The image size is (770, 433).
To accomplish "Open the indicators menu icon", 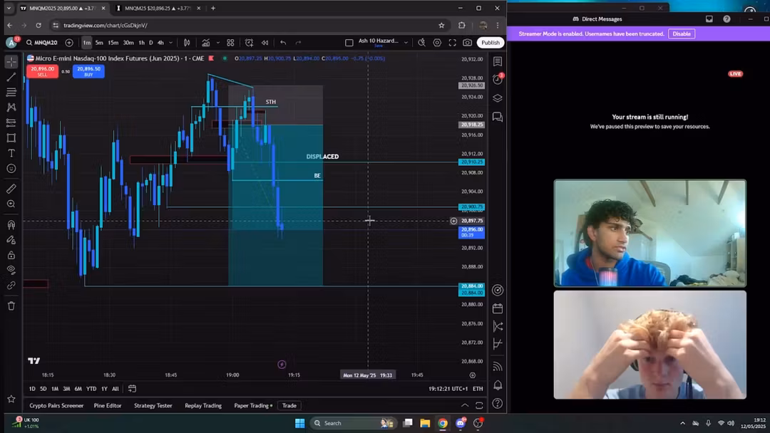I will 206,43.
